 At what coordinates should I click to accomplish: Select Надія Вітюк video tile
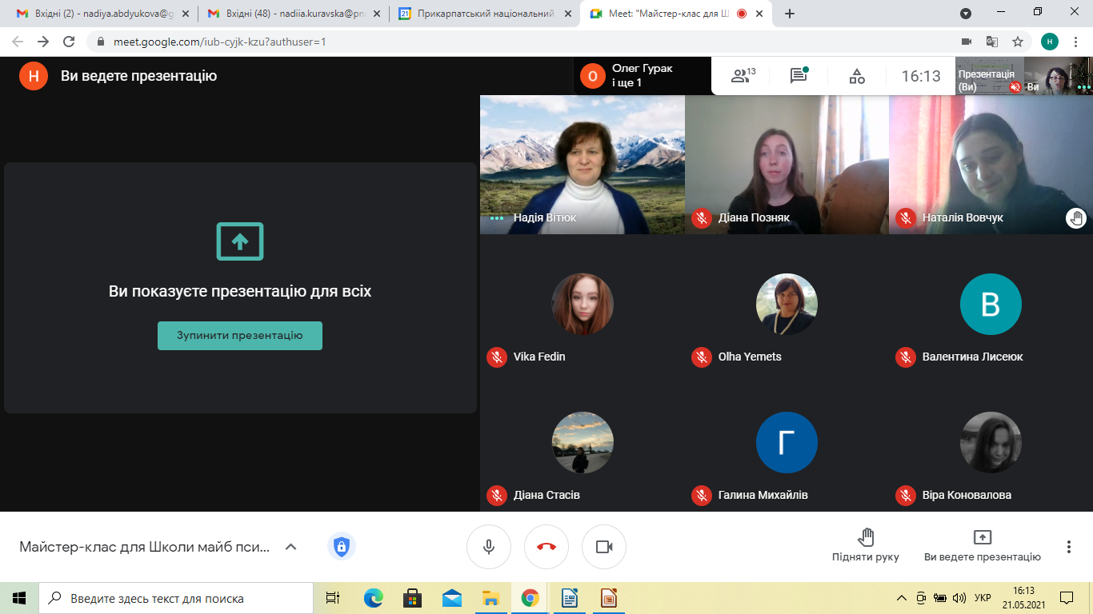coord(582,165)
